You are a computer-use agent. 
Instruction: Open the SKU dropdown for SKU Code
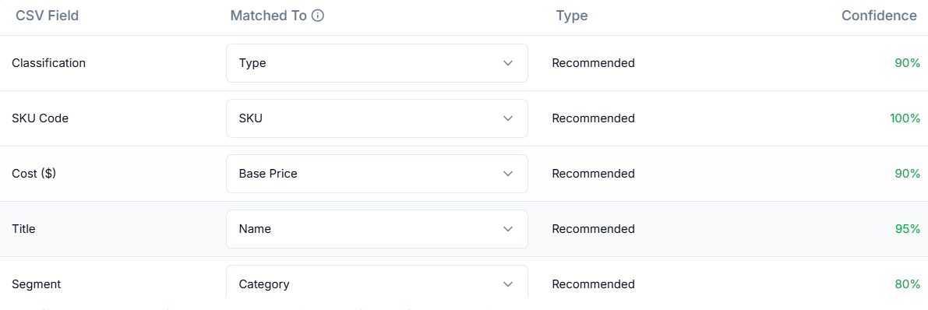click(x=377, y=118)
